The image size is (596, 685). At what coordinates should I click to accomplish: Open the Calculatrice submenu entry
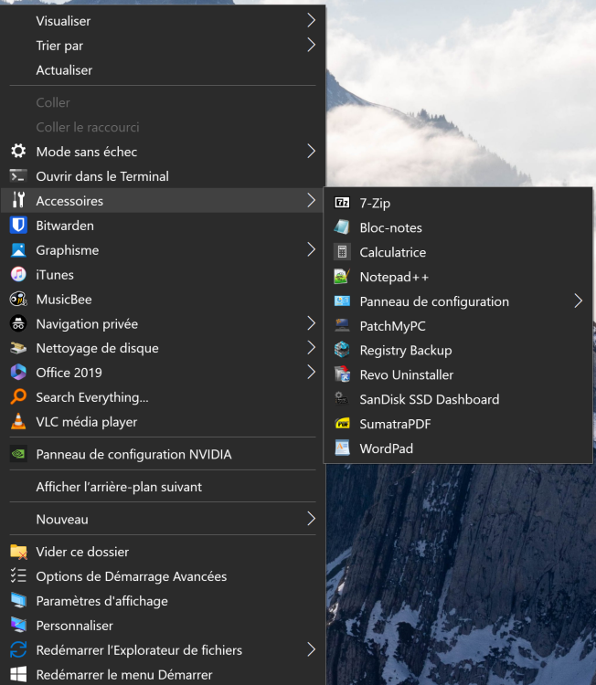point(458,252)
